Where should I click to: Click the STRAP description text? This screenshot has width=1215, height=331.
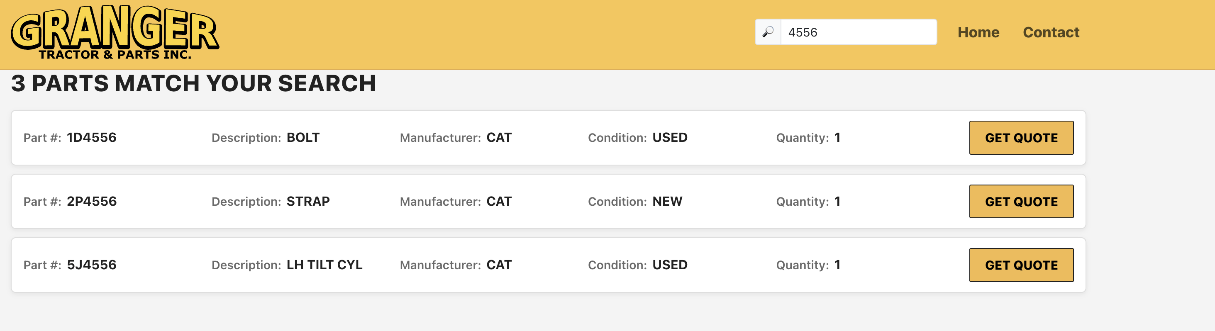[308, 201]
